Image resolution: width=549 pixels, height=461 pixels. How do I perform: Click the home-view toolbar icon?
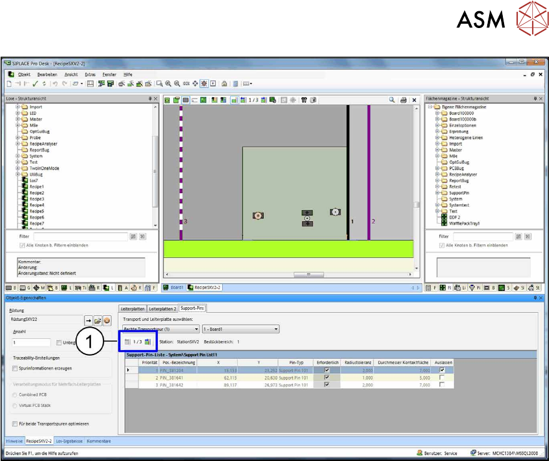pyautogui.click(x=225, y=83)
